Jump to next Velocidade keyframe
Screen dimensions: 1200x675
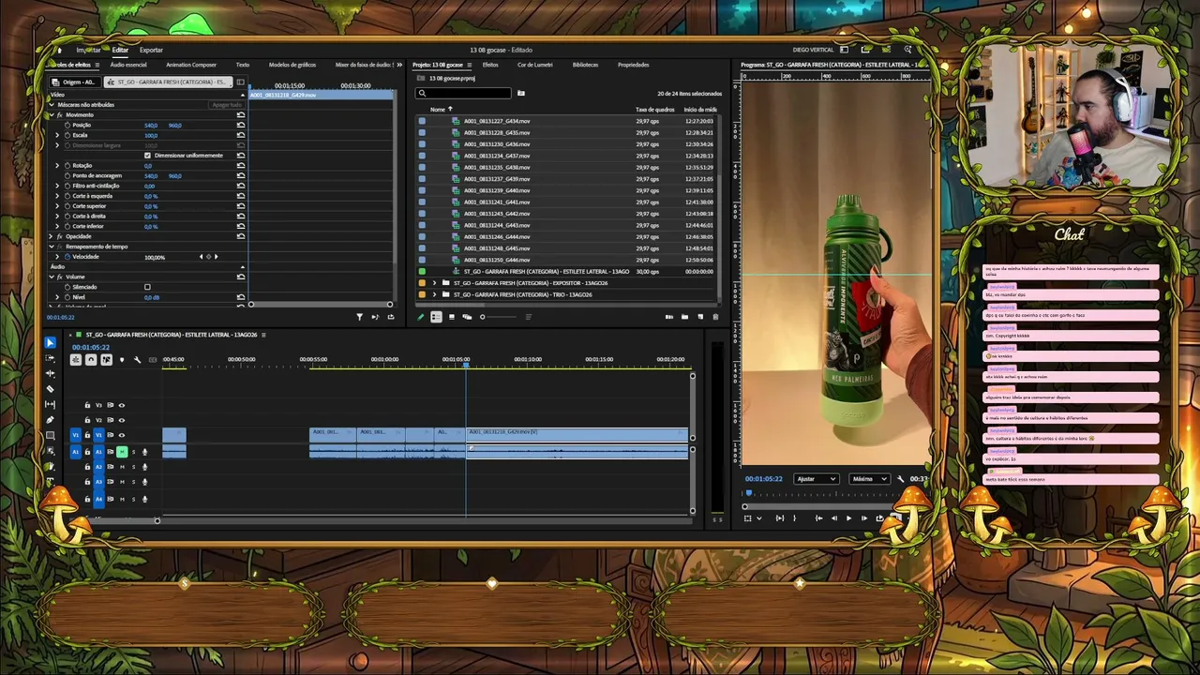click(216, 257)
